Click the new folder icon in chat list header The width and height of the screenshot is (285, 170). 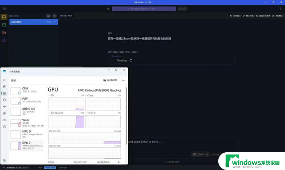pos(48,16)
